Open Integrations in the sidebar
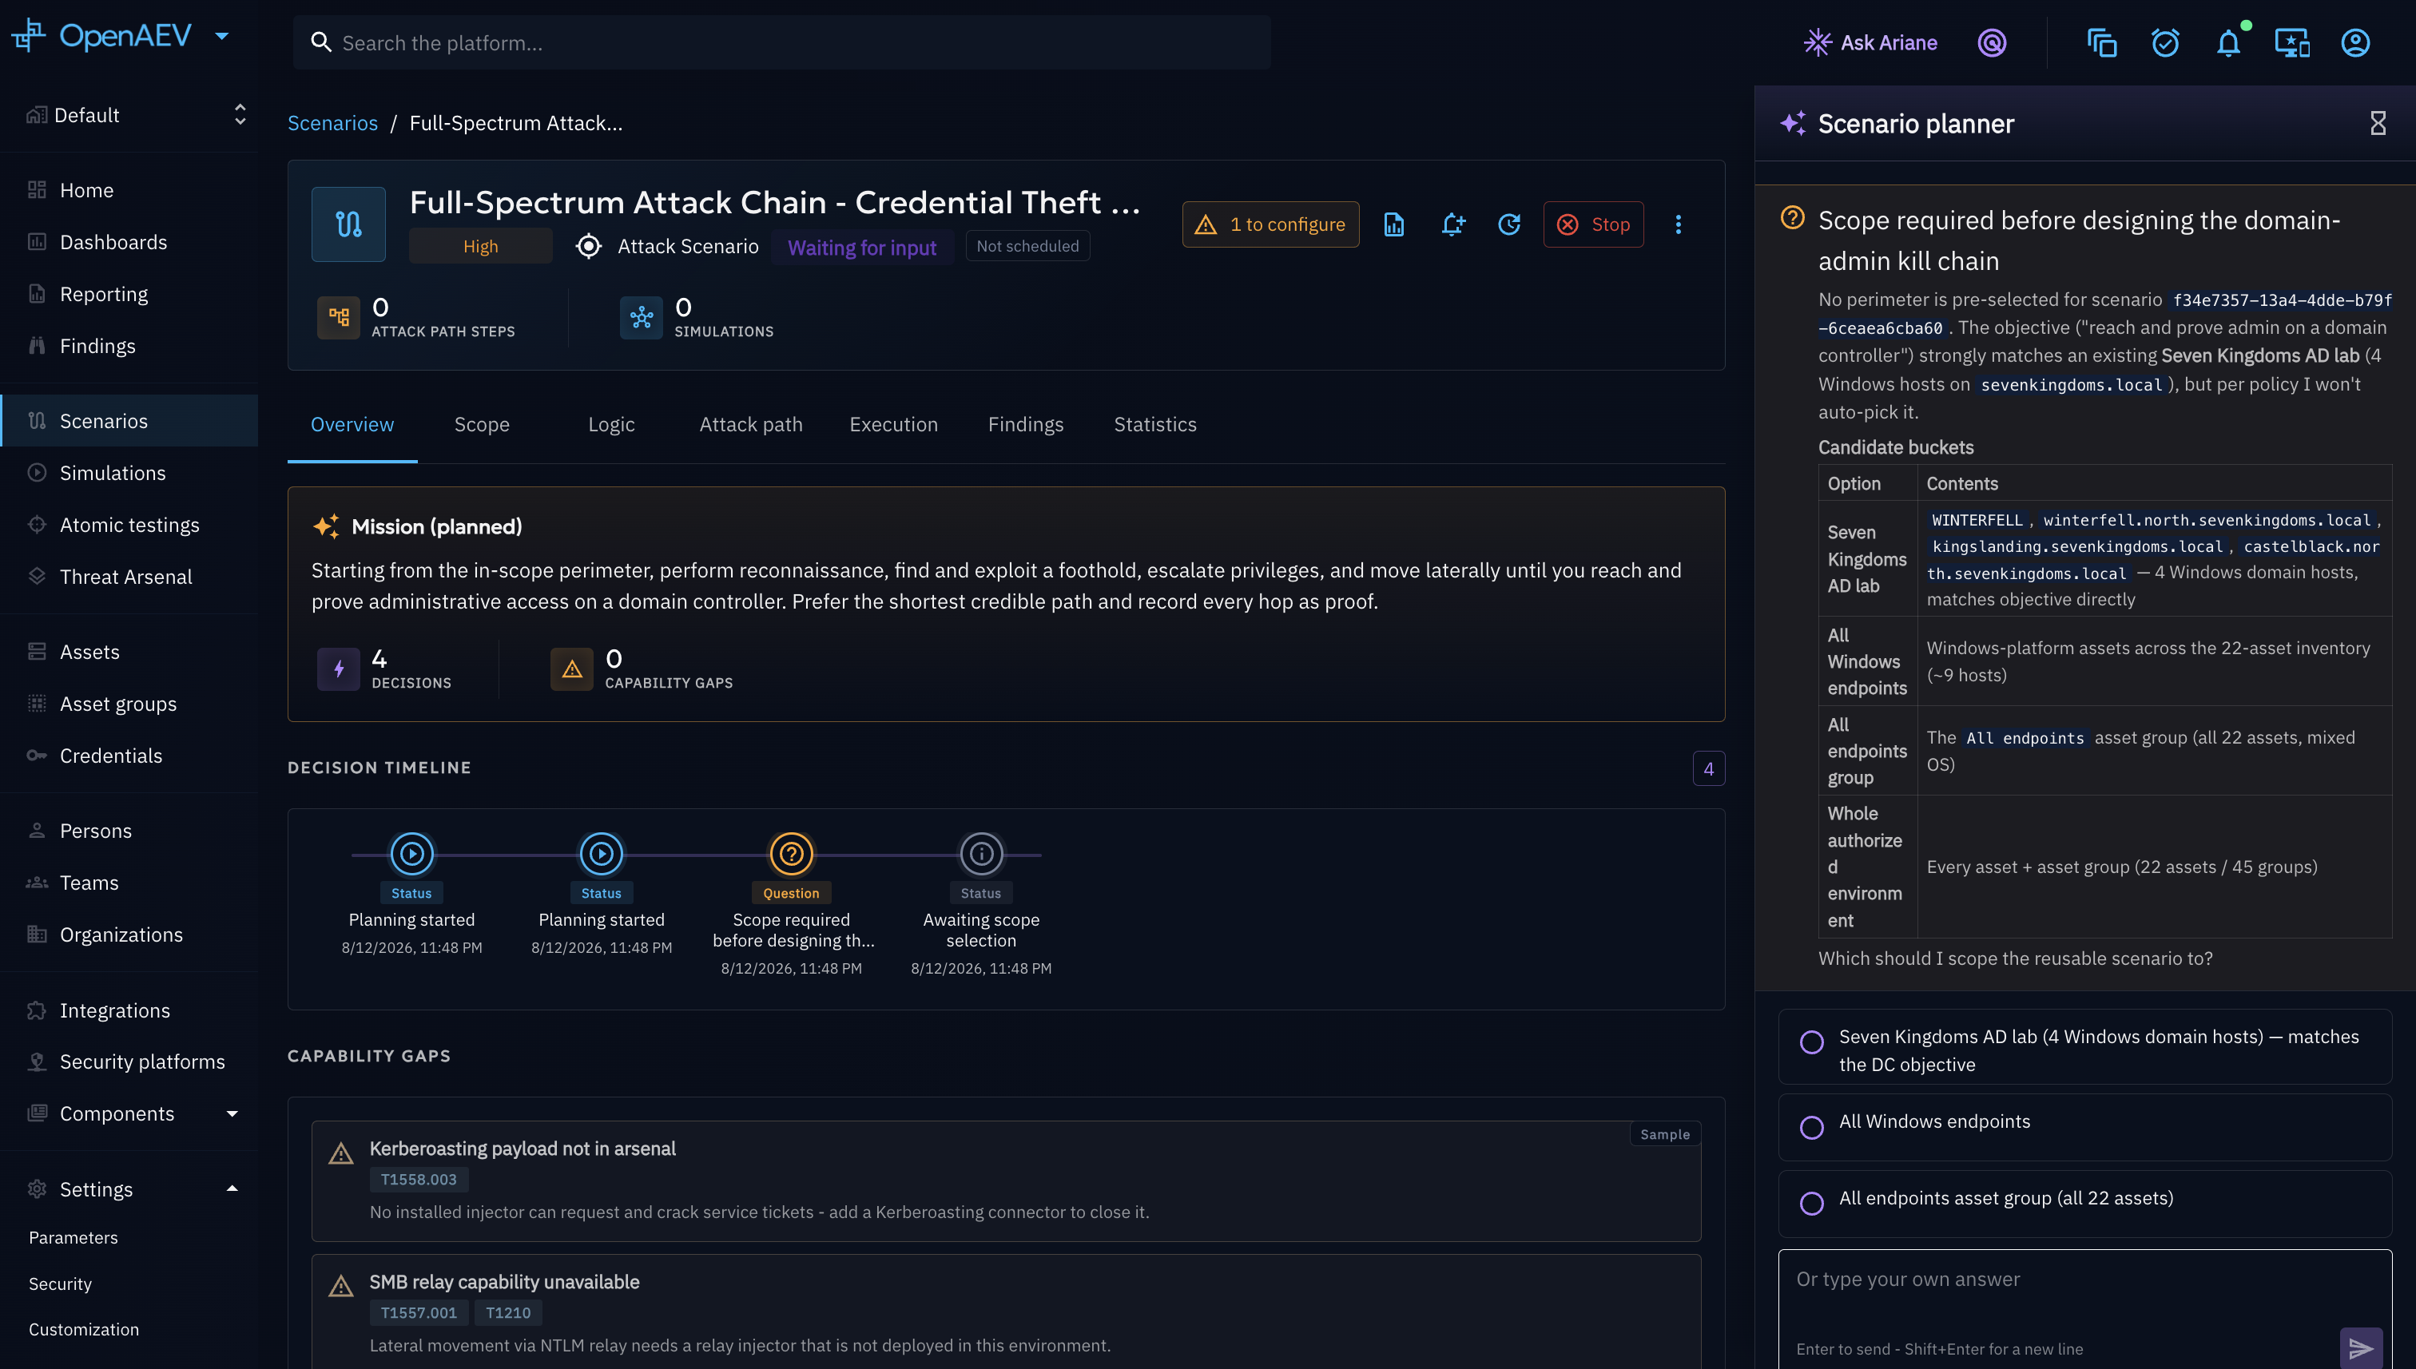2416x1369 pixels. point(129,1010)
